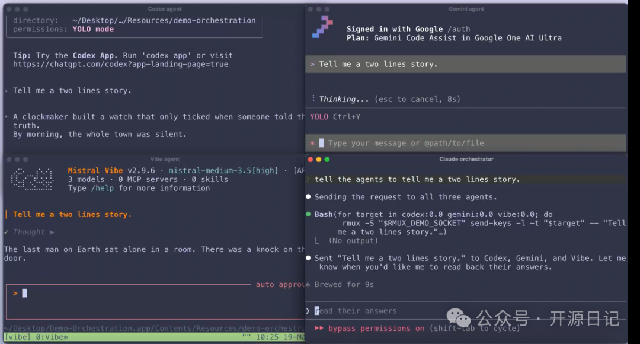Image resolution: width=640 pixels, height=344 pixels.
Task: Click the 'YOLO mode' permissions text in Codex
Action: tap(93, 30)
